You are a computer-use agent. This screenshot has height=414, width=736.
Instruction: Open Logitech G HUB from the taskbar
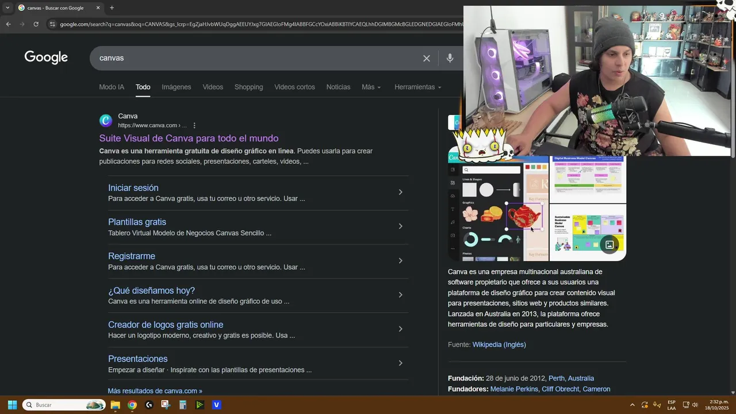coord(149,405)
